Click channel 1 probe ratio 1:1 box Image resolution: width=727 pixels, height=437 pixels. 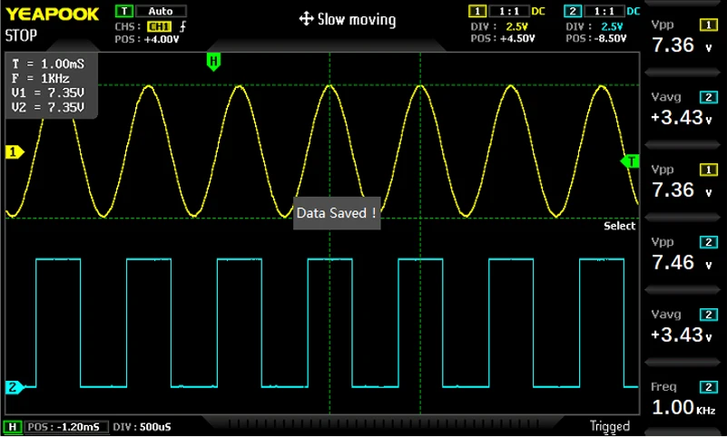point(508,11)
